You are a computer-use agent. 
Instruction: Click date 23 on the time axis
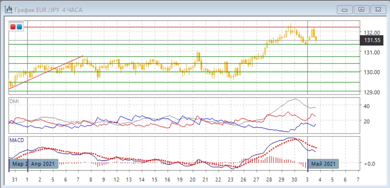(x=230, y=179)
